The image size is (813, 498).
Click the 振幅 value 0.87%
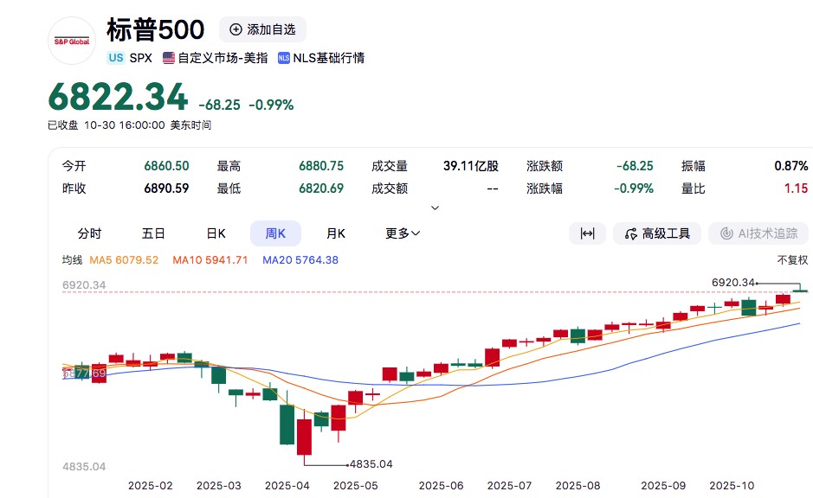tap(790, 166)
